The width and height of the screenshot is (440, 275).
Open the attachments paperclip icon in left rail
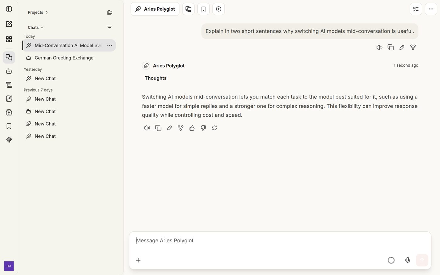[x=9, y=140]
